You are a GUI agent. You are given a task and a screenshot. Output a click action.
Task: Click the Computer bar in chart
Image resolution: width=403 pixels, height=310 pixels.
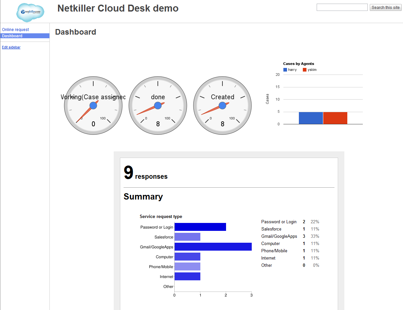pyautogui.click(x=187, y=257)
